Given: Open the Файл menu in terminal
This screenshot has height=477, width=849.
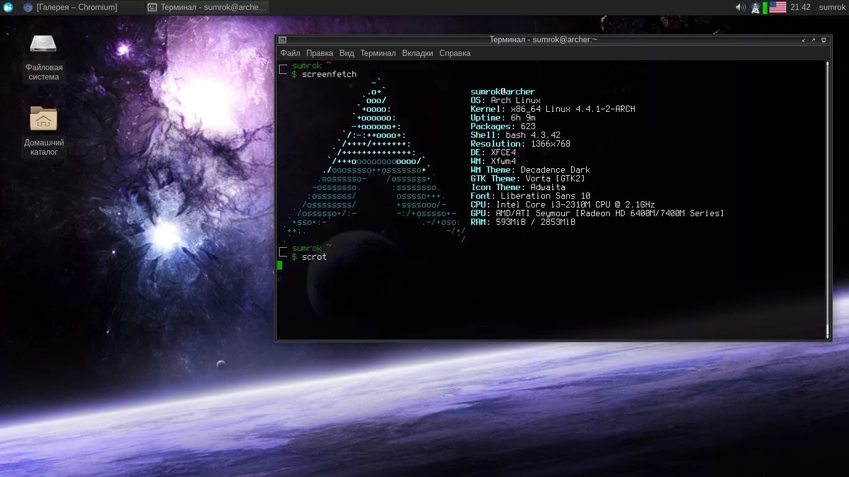Looking at the screenshot, I should 290,53.
